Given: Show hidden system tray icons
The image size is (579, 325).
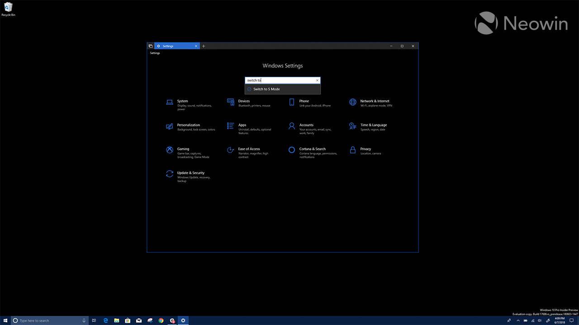Looking at the screenshot, I should pyautogui.click(x=517, y=320).
